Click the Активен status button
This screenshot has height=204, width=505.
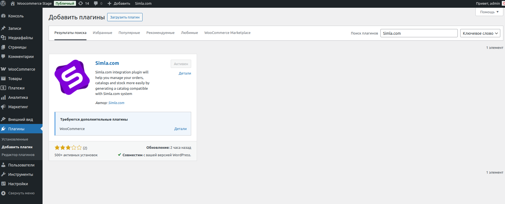click(x=181, y=64)
